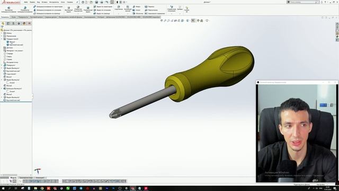The width and height of the screenshot is (339, 191).
Task: Click the Intersect (Пересечение) tool
Action: 151,10
